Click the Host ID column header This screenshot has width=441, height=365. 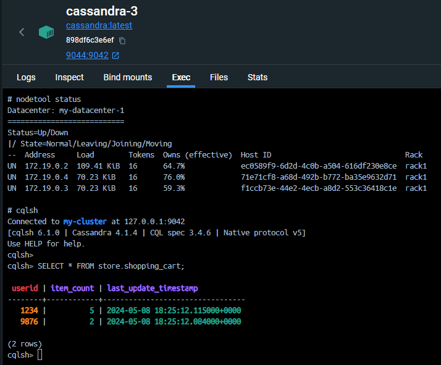[x=256, y=155]
